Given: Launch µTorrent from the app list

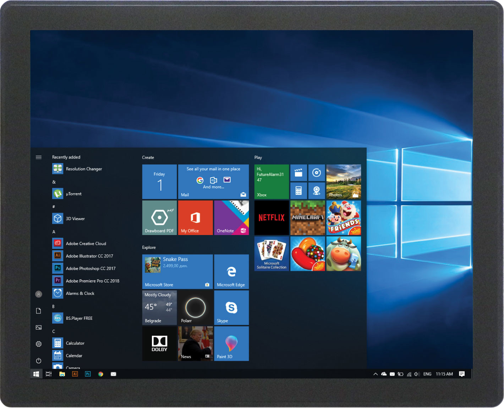Looking at the screenshot, I should pos(67,194).
